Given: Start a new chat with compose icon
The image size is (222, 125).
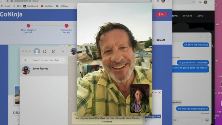Looking at the screenshot, I should [x=54, y=51].
